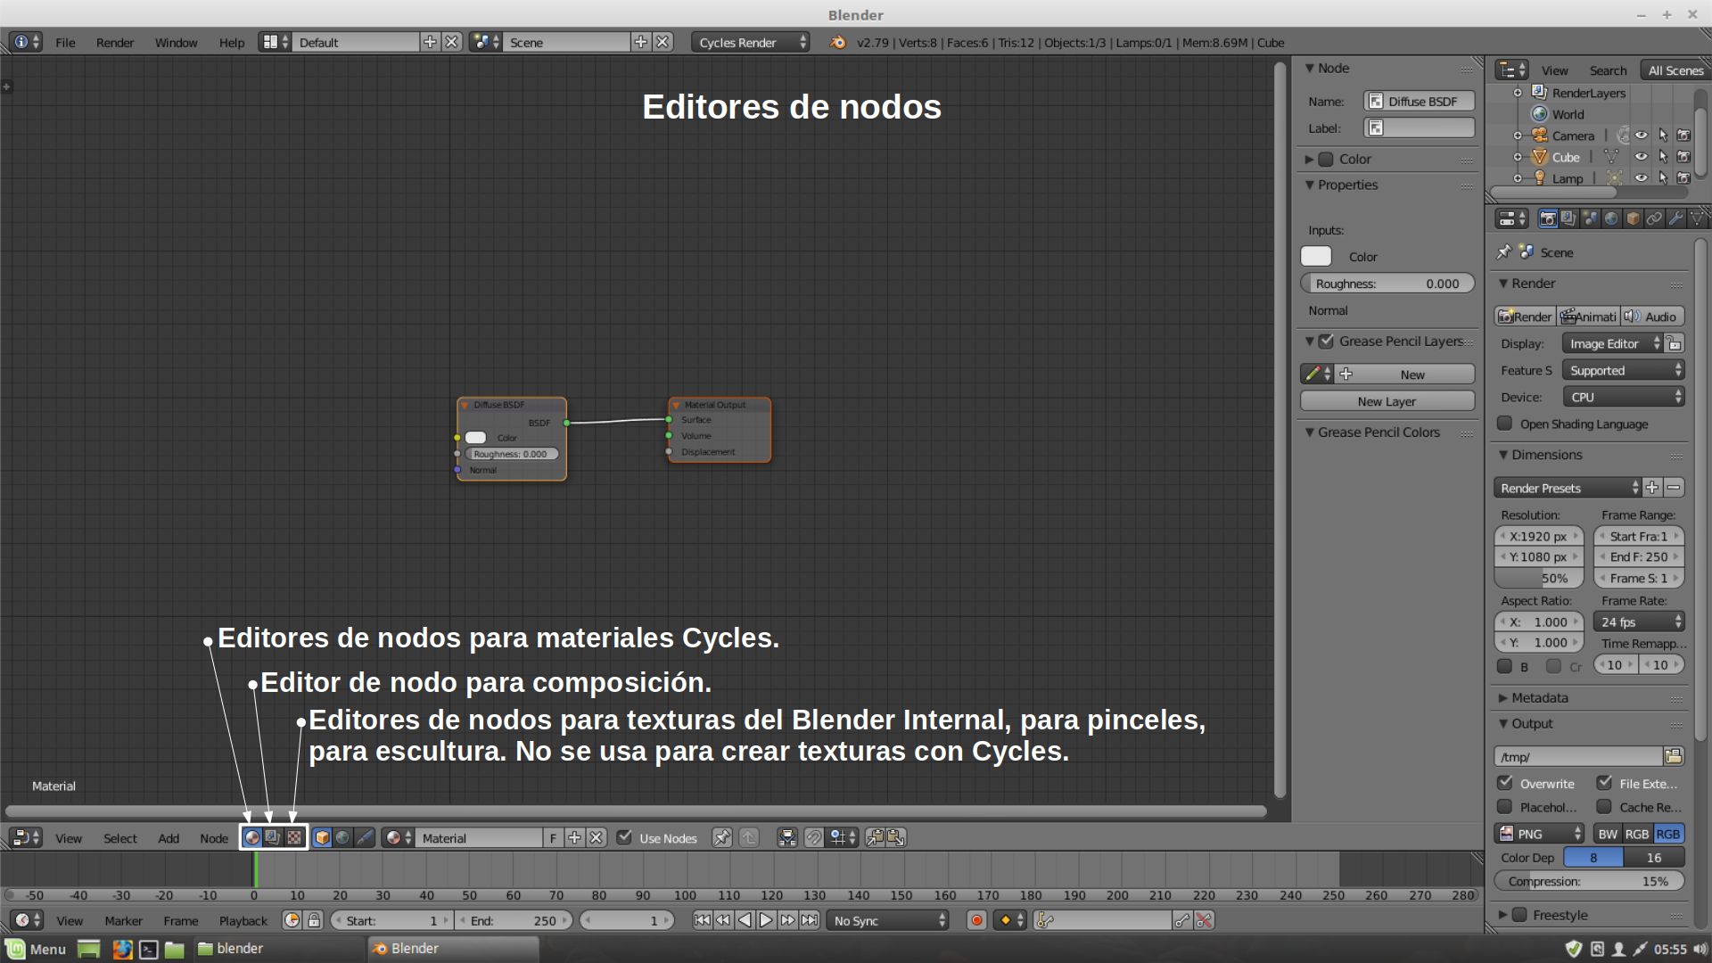Toggle automatic keyframe record button
Viewport: 1712px width, 963px height.
[976, 920]
